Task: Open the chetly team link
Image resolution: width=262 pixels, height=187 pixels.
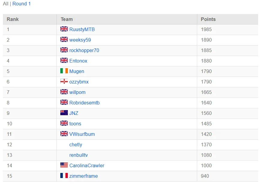Action: click(x=76, y=145)
